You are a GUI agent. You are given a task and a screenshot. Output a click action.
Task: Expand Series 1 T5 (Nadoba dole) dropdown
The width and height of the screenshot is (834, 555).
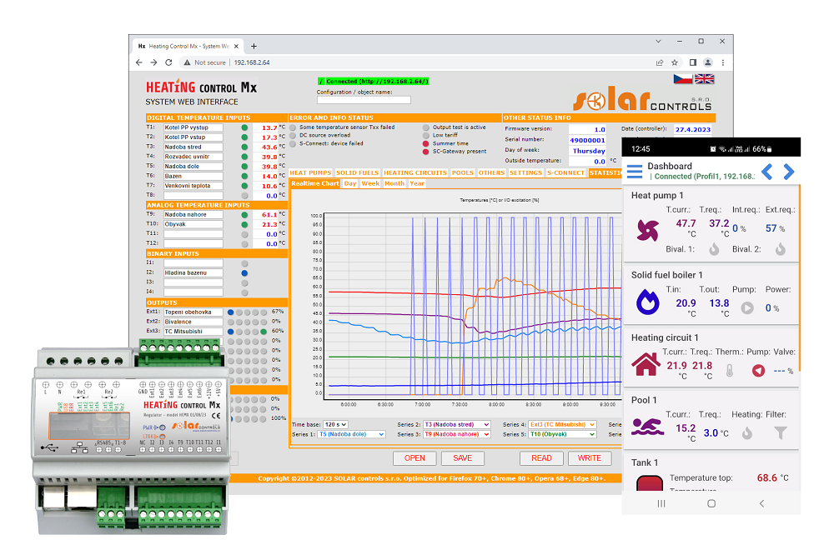(350, 434)
